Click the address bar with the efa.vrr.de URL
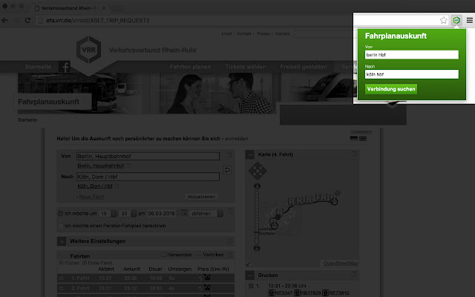This screenshot has width=475, height=297. 194,20
